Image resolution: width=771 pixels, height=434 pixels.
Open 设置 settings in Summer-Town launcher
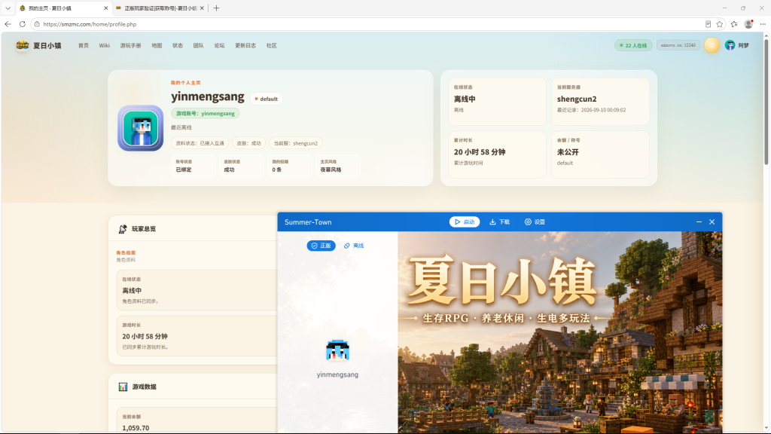pyautogui.click(x=535, y=222)
